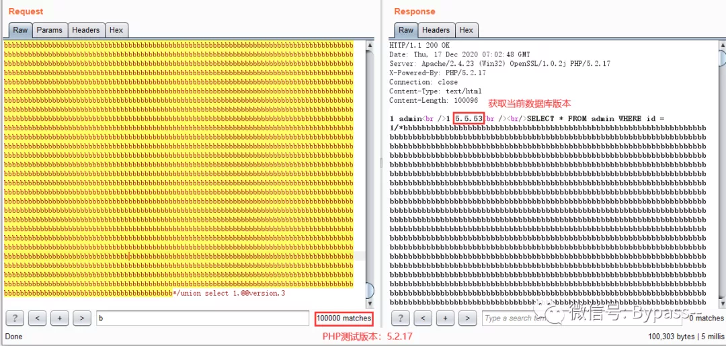Click the '100000 matches' count label

tap(344, 318)
